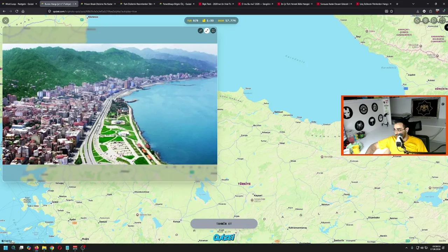
Task: Switch to the En İyi Türk Yemek İkilisi tab
Action: pos(295,4)
